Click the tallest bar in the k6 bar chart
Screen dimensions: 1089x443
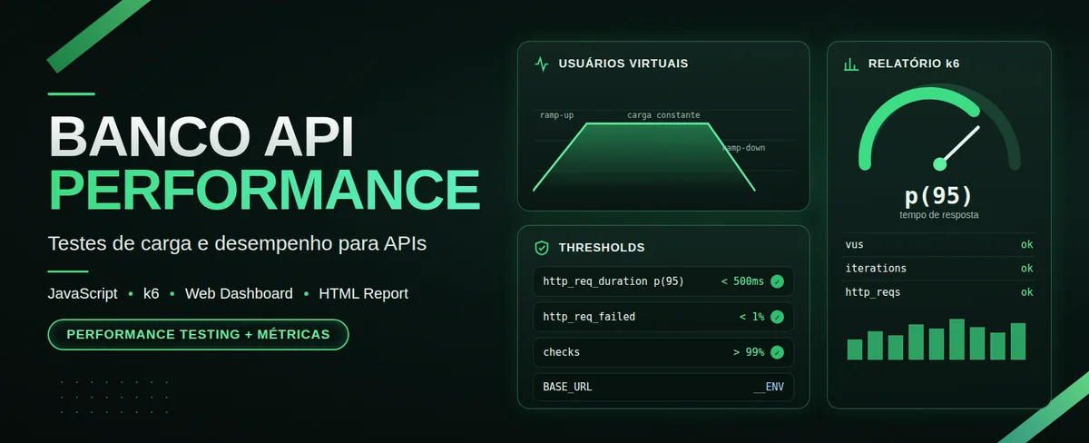[x=957, y=340]
